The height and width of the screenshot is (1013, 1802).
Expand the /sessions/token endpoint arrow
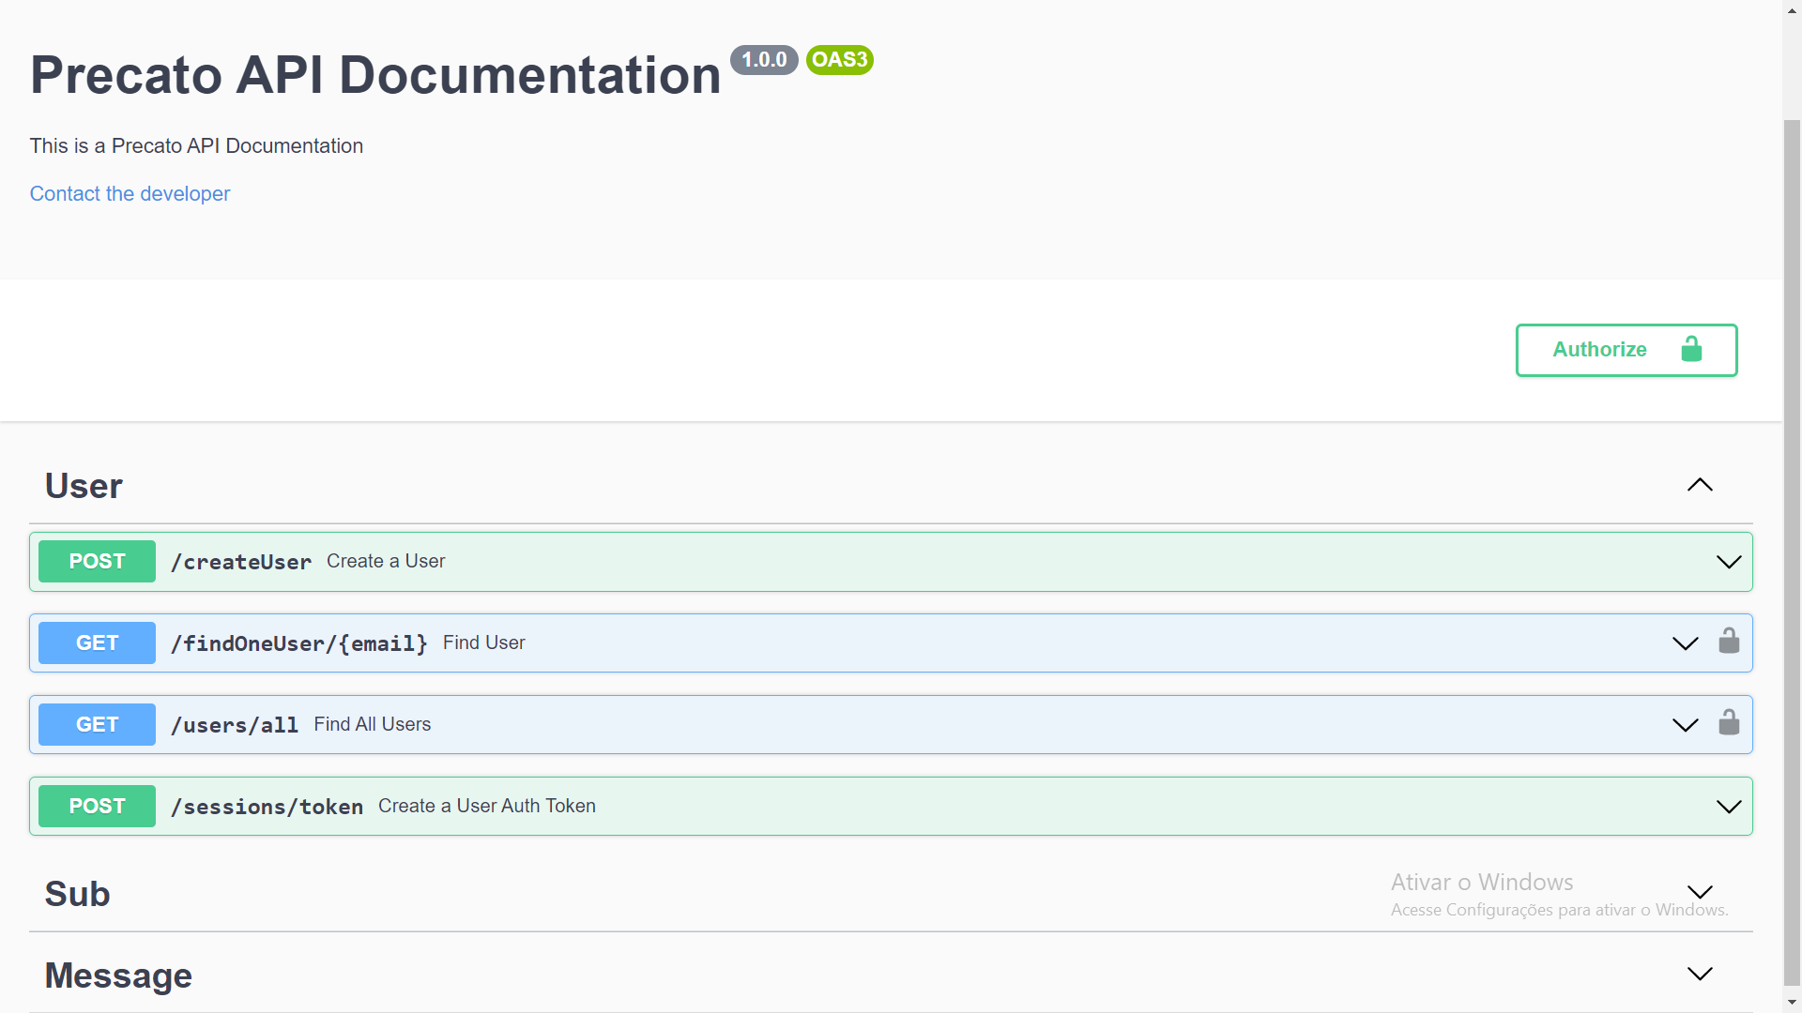click(x=1728, y=807)
